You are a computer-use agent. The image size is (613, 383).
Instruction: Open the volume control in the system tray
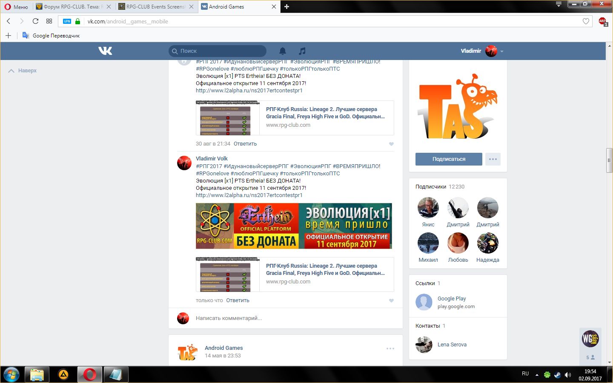567,375
